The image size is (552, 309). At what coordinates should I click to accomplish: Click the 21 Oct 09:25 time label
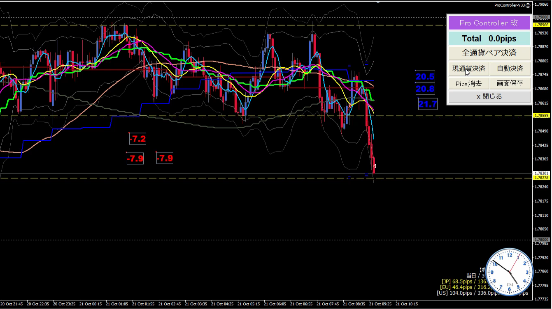tap(380, 304)
